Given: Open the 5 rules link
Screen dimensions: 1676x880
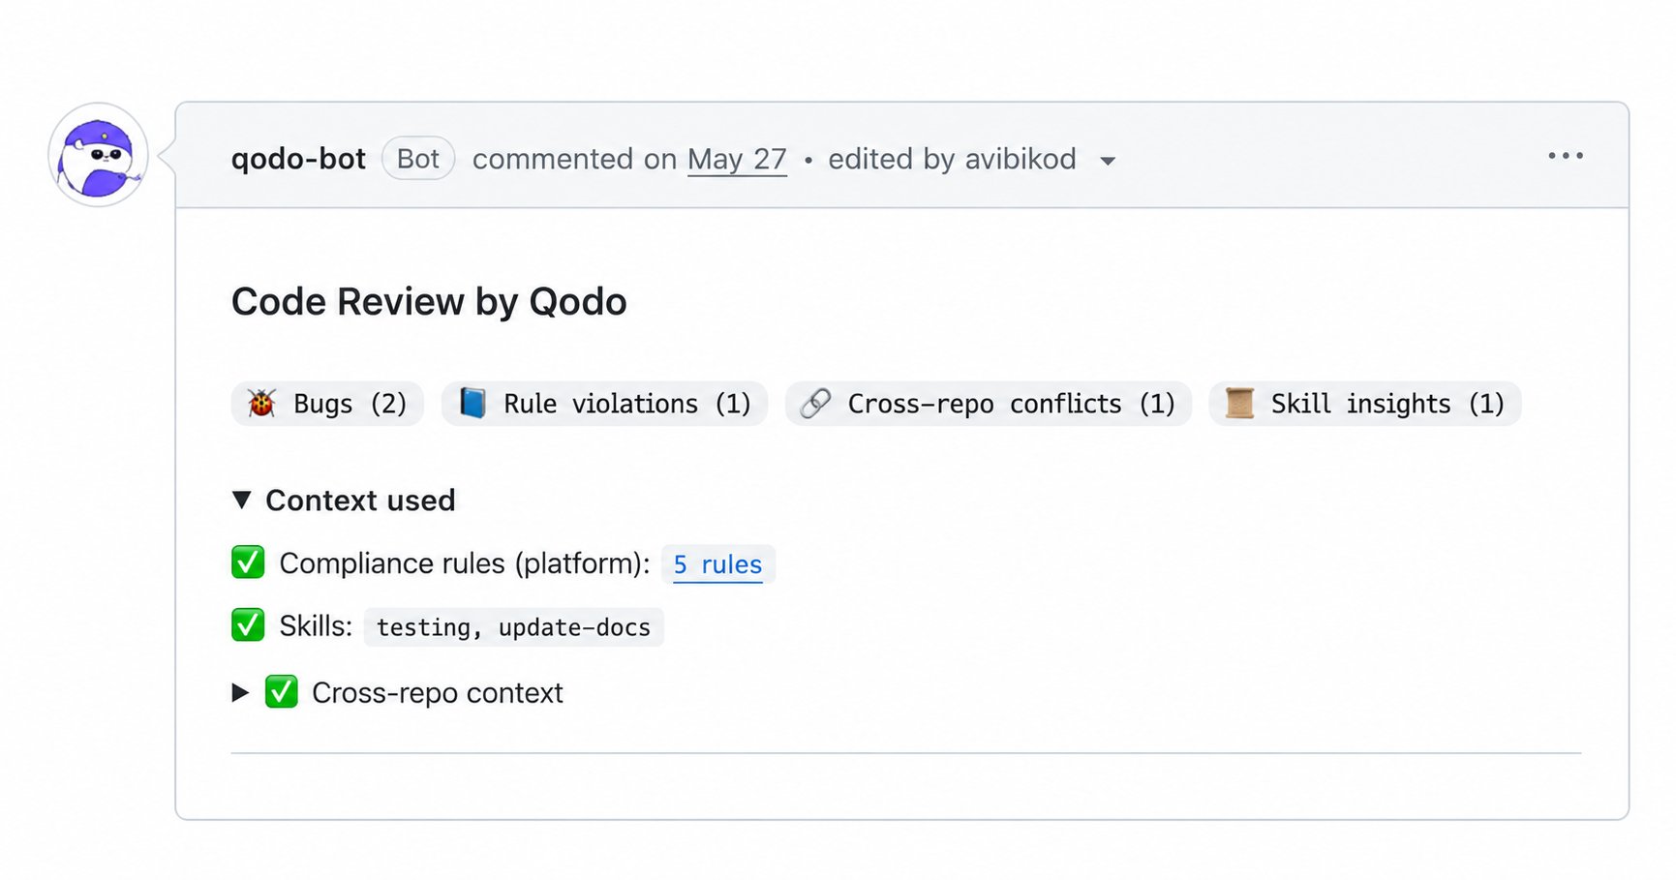Looking at the screenshot, I should (x=717, y=564).
